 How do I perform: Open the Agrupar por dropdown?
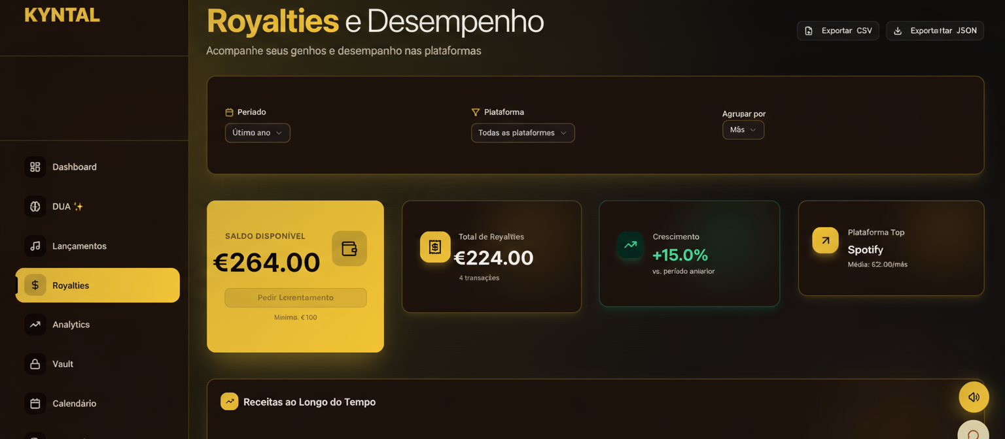click(743, 130)
